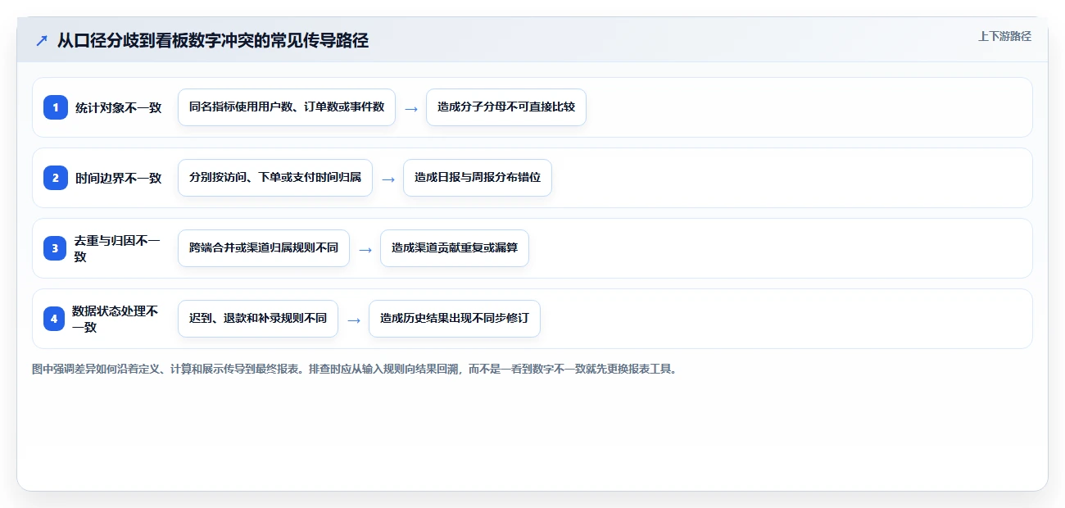Click the box 跨端合并或渠道归属规则不同

tap(264, 248)
